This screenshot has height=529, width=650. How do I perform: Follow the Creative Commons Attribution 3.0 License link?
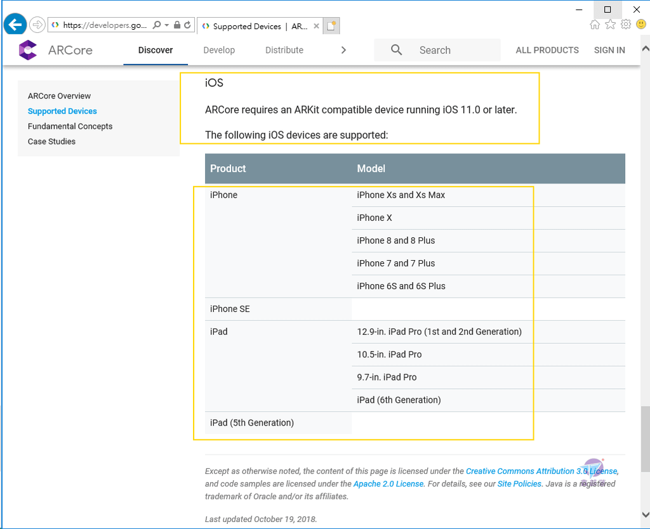coord(542,471)
